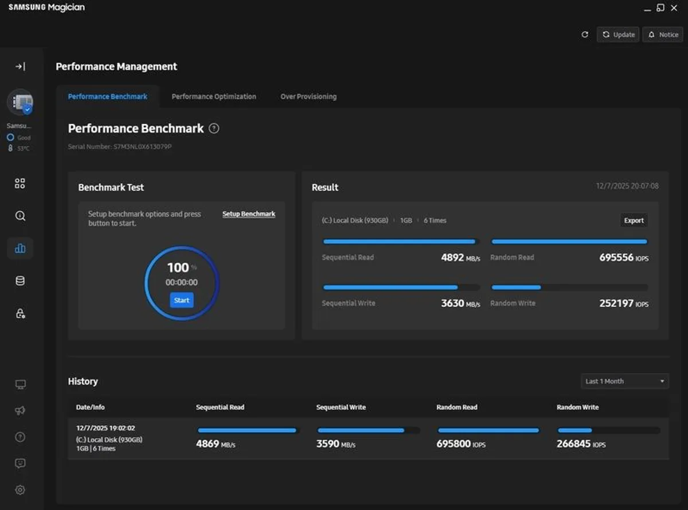The height and width of the screenshot is (510, 688).
Task: Open the Data Security lock icon
Action: [20, 314]
